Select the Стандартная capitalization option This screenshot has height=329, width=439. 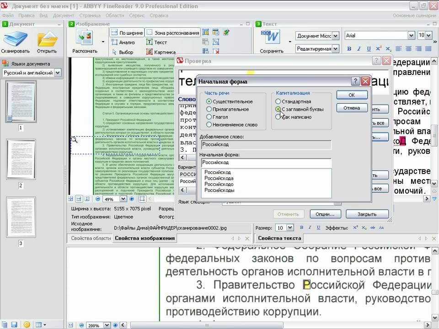278,101
